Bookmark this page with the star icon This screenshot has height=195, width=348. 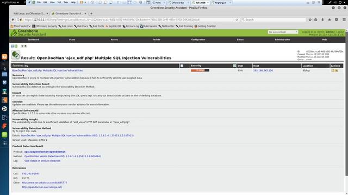(x=310, y=19)
